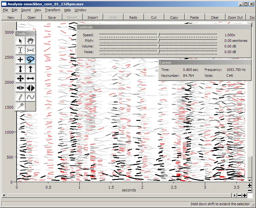
Task: Select the vertical I-beam selection tool
Action: 20,50
